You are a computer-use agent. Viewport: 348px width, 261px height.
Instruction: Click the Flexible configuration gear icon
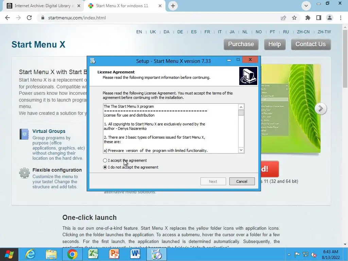pos(24,173)
